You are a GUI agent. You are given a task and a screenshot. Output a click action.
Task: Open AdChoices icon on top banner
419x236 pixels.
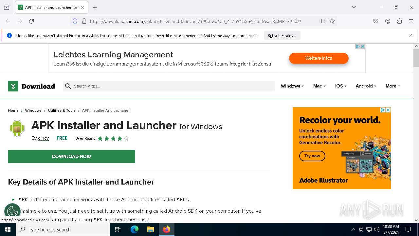[358, 47]
